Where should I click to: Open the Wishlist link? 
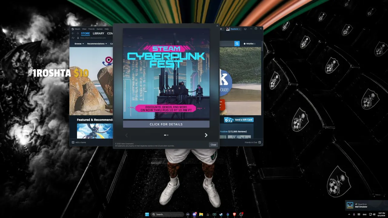(x=249, y=44)
